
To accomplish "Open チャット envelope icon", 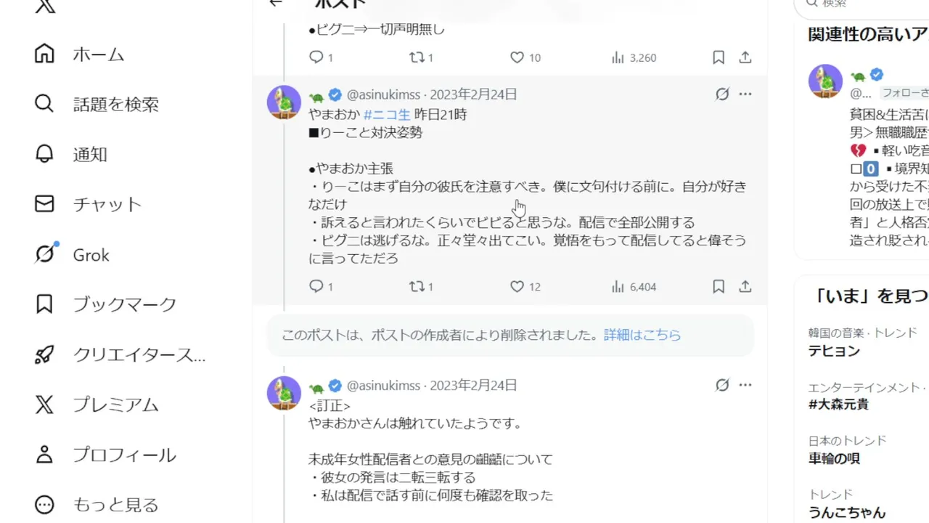I will (x=44, y=204).
